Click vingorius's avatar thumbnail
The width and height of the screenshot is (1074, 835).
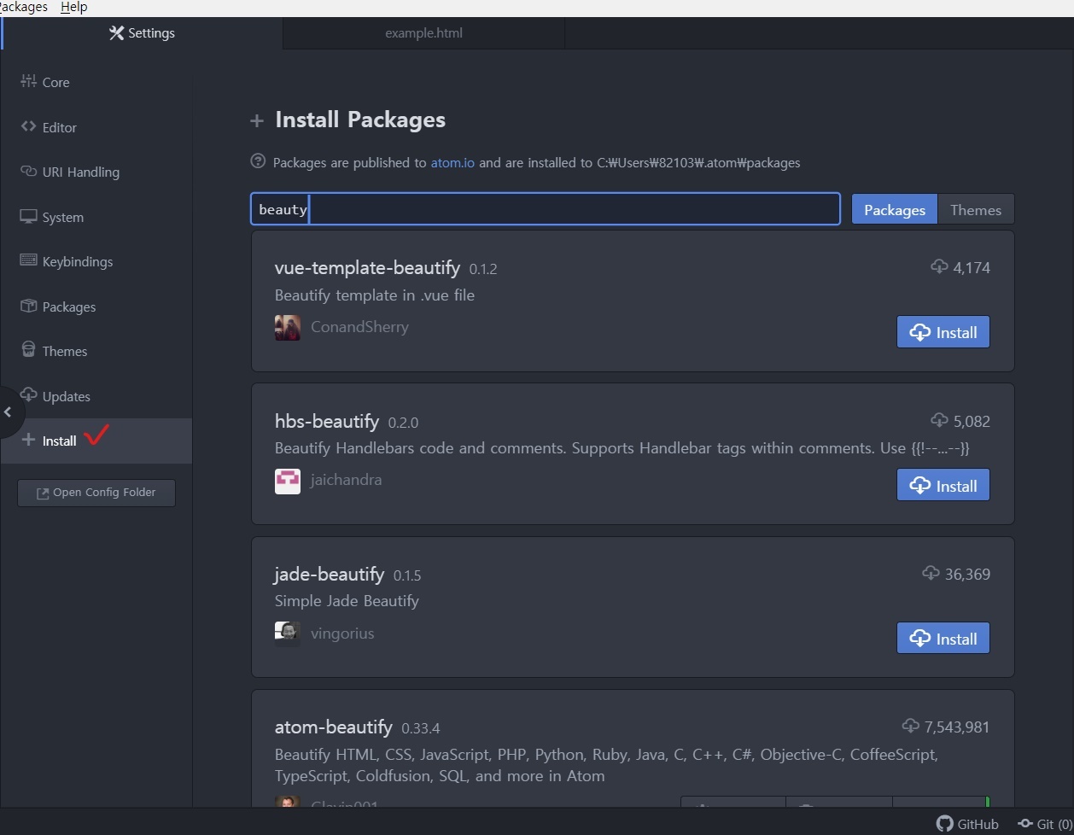(288, 634)
